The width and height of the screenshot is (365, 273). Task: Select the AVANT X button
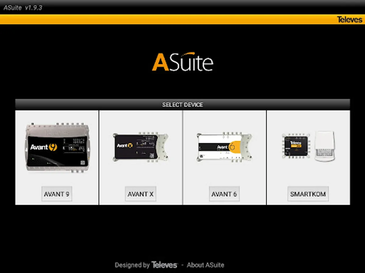coord(141,194)
